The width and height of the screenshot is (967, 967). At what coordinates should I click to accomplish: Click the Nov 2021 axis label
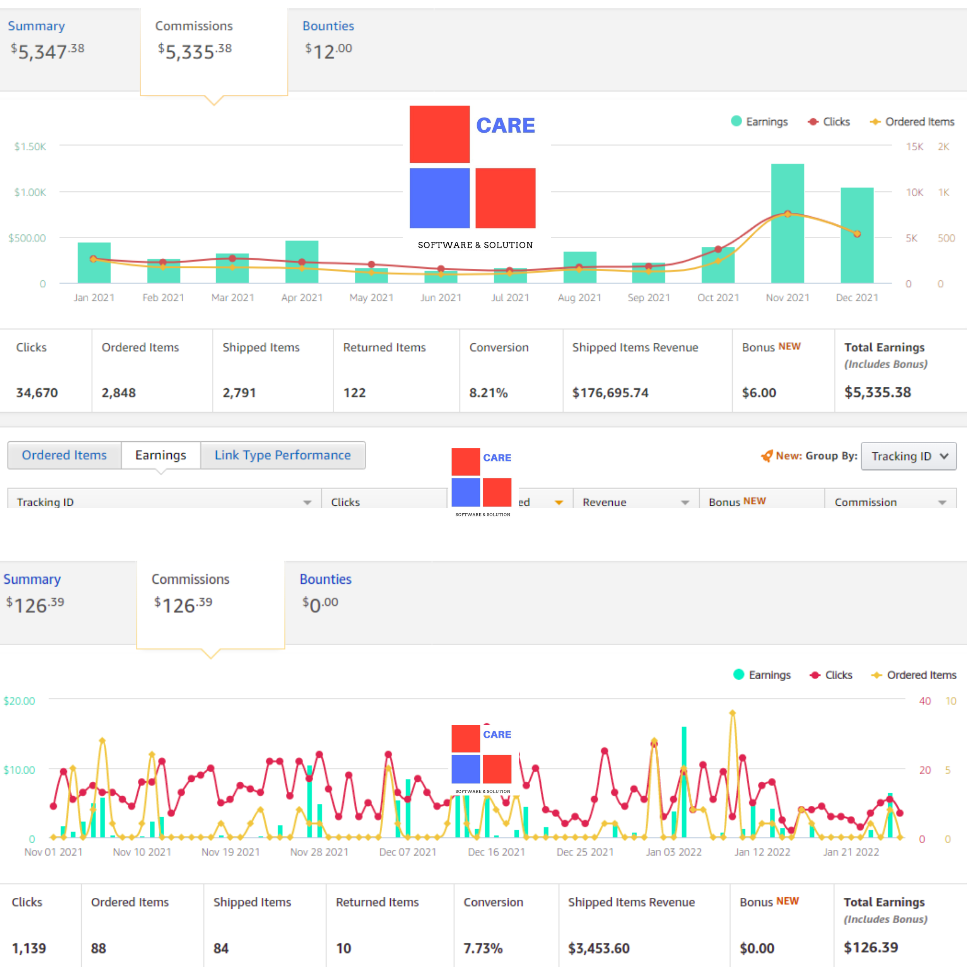point(788,298)
